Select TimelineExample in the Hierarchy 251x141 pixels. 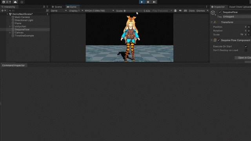click(x=24, y=36)
